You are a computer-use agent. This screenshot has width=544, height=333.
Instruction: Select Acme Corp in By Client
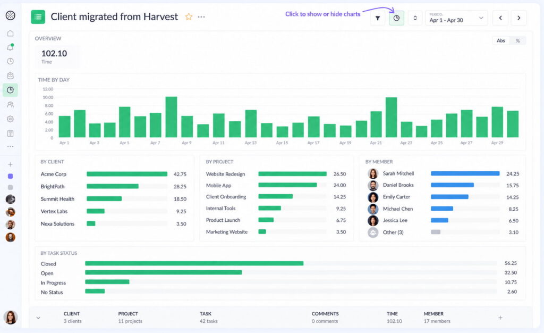pos(114,174)
